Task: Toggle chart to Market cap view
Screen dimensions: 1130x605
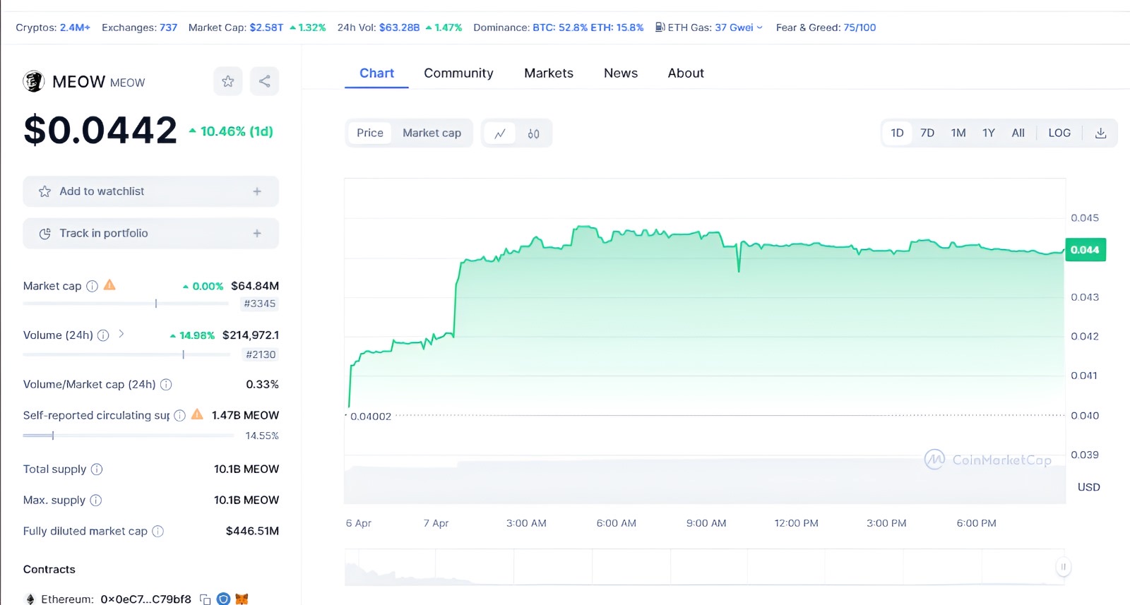Action: tap(432, 133)
